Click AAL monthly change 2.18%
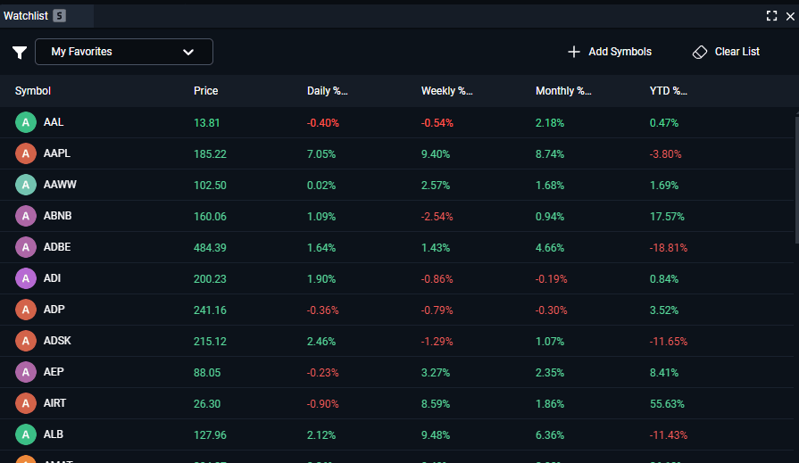The width and height of the screenshot is (799, 463). (x=550, y=123)
